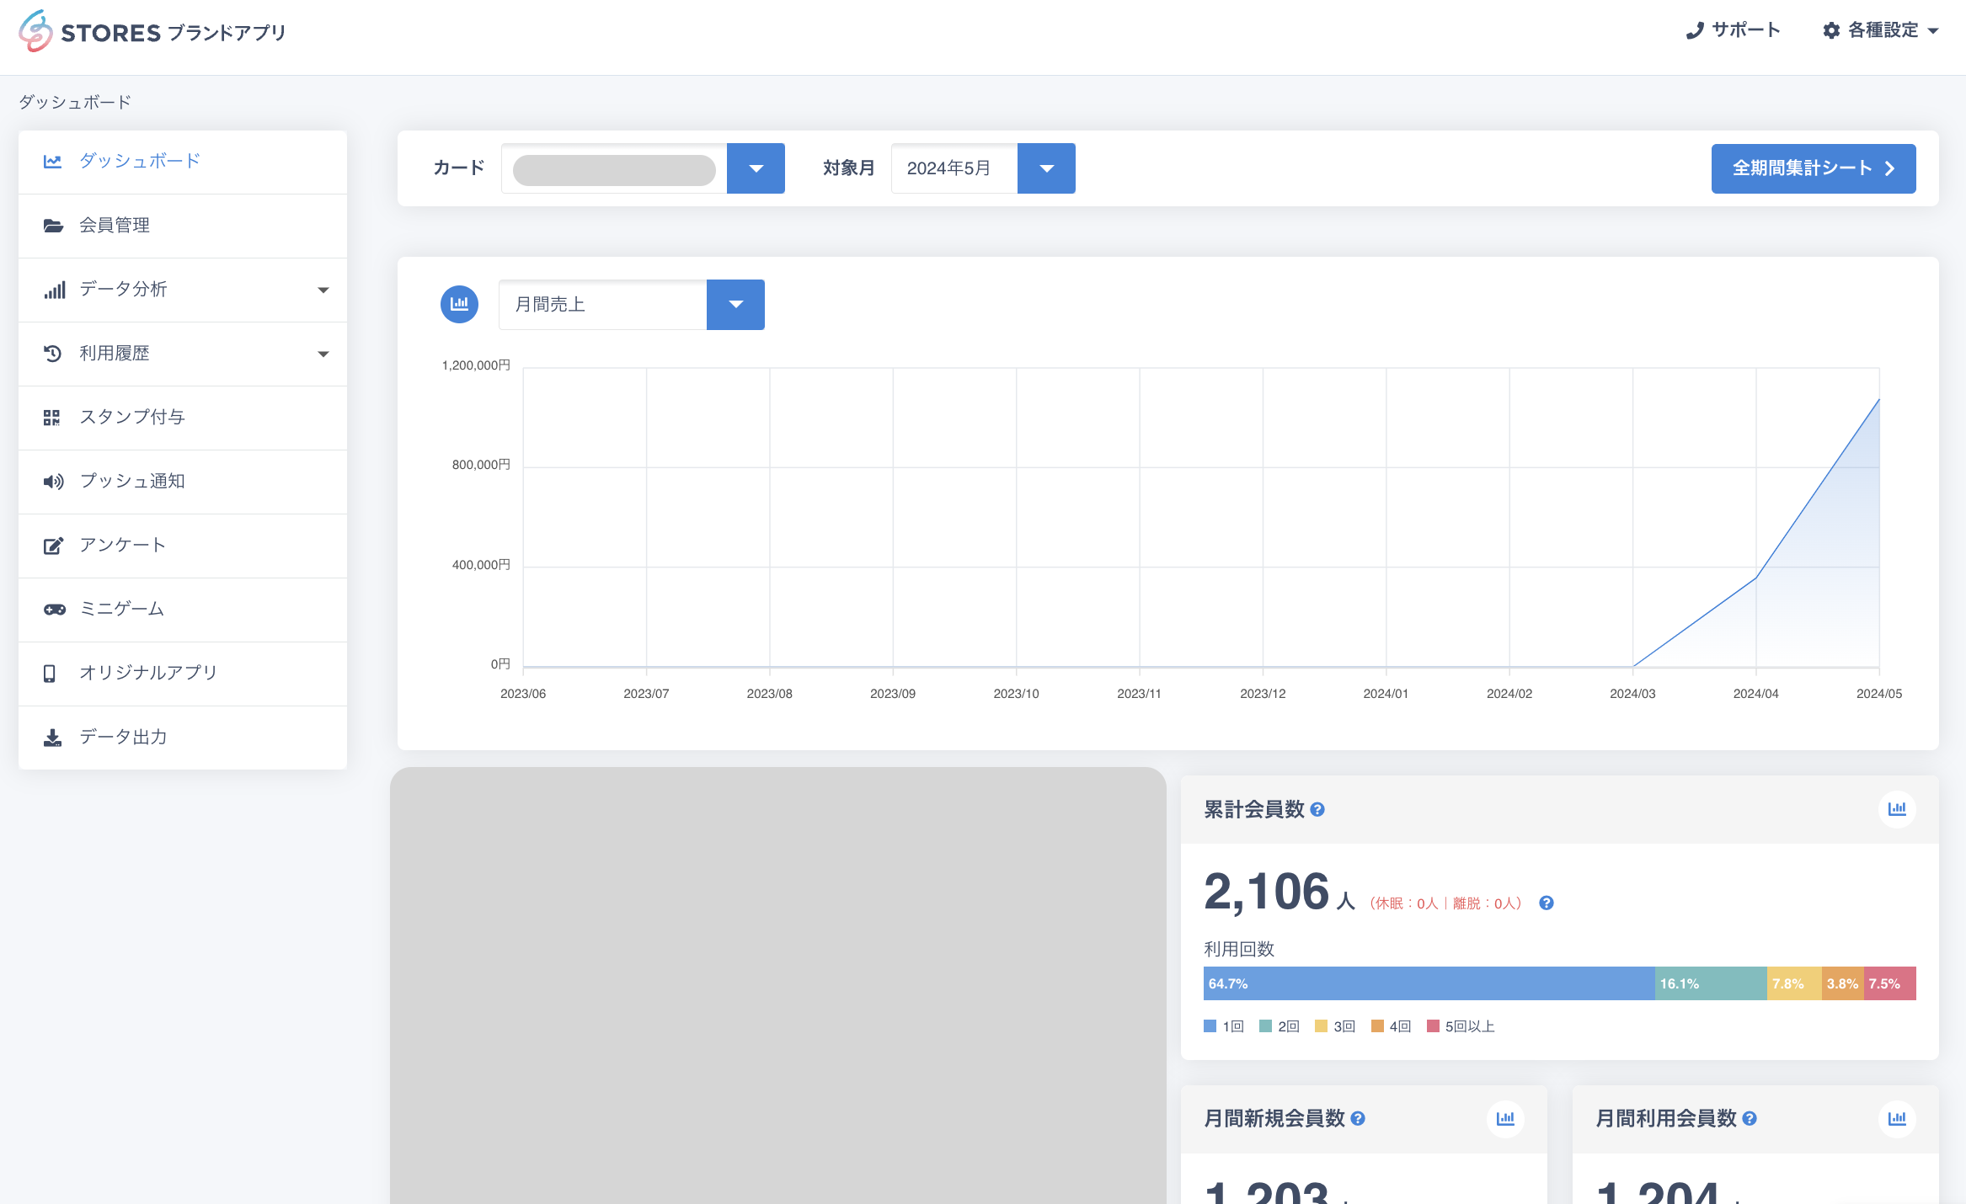Open the 月間売上 chart type dropdown
This screenshot has height=1204, width=1966.
[x=735, y=305]
